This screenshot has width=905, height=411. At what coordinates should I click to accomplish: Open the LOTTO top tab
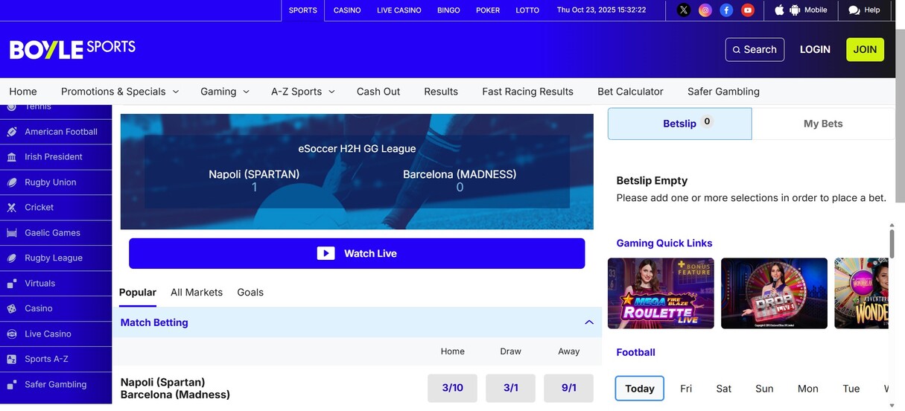(x=527, y=10)
